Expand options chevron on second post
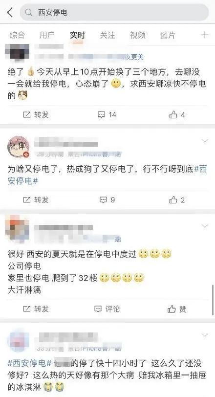This screenshot has width=215, height=397. [205, 141]
